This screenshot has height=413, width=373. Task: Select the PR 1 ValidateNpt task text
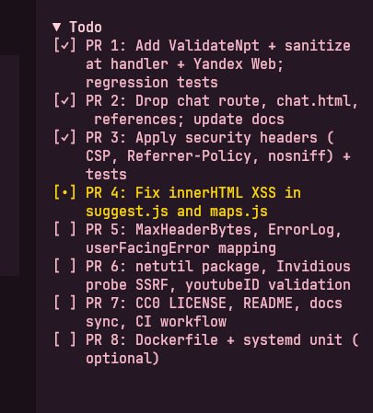[218, 64]
